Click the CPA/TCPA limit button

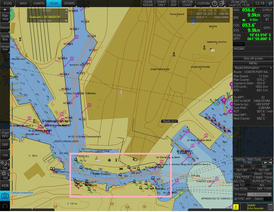pyautogui.click(x=242, y=177)
